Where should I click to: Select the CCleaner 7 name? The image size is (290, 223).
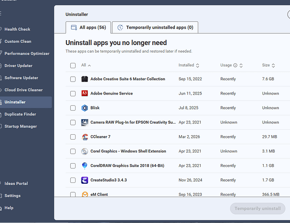pyautogui.click(x=101, y=137)
